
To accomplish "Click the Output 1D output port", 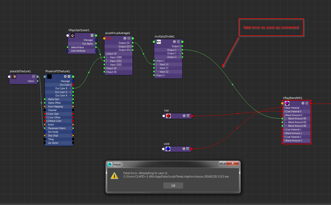I will tap(132, 43).
